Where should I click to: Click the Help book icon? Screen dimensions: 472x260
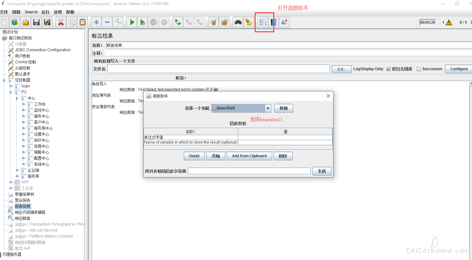pyautogui.click(x=273, y=22)
